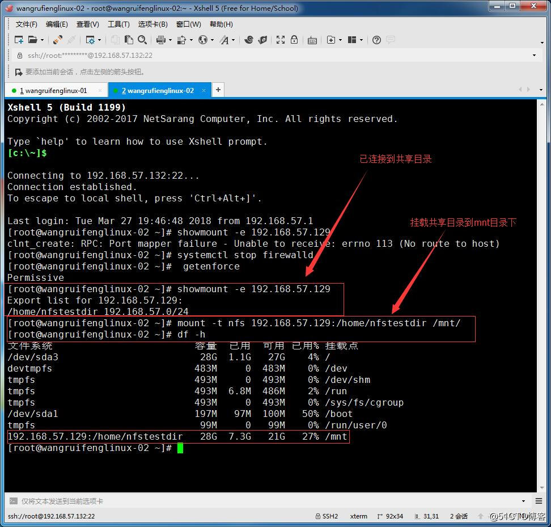Screen dimensions: 551x527
Task: Click the tab arrangement layout icon
Action: coord(352,40)
